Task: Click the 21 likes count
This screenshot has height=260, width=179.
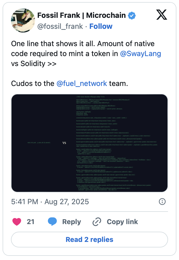Action: pyautogui.click(x=31, y=222)
